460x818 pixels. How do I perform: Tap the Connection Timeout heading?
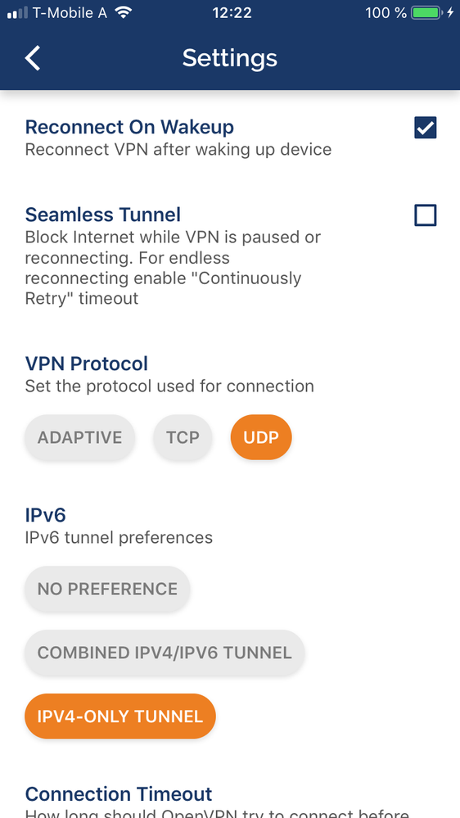click(119, 794)
